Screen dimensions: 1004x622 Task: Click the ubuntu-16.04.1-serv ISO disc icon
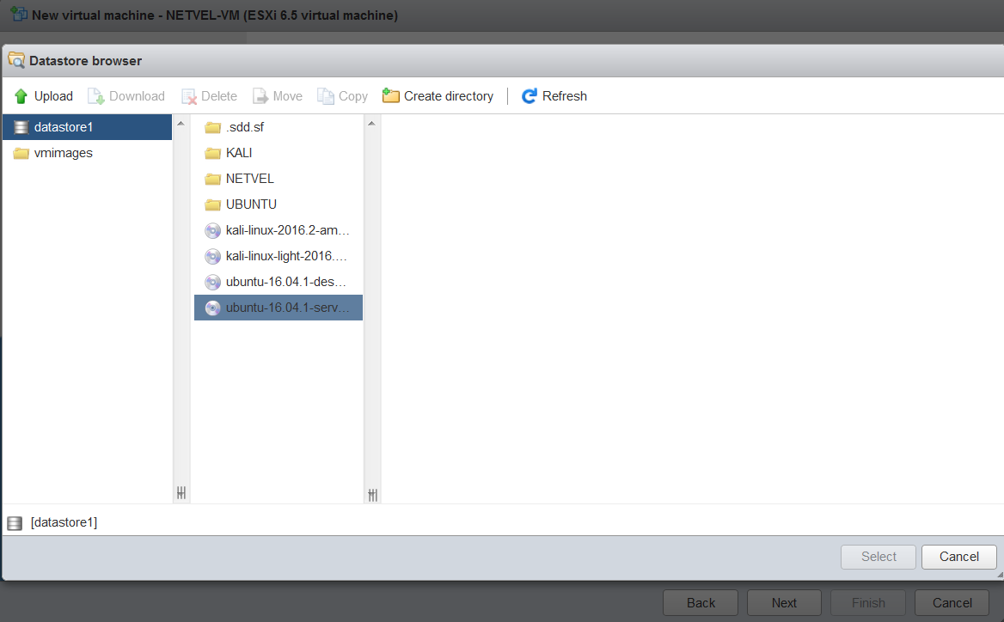(212, 308)
